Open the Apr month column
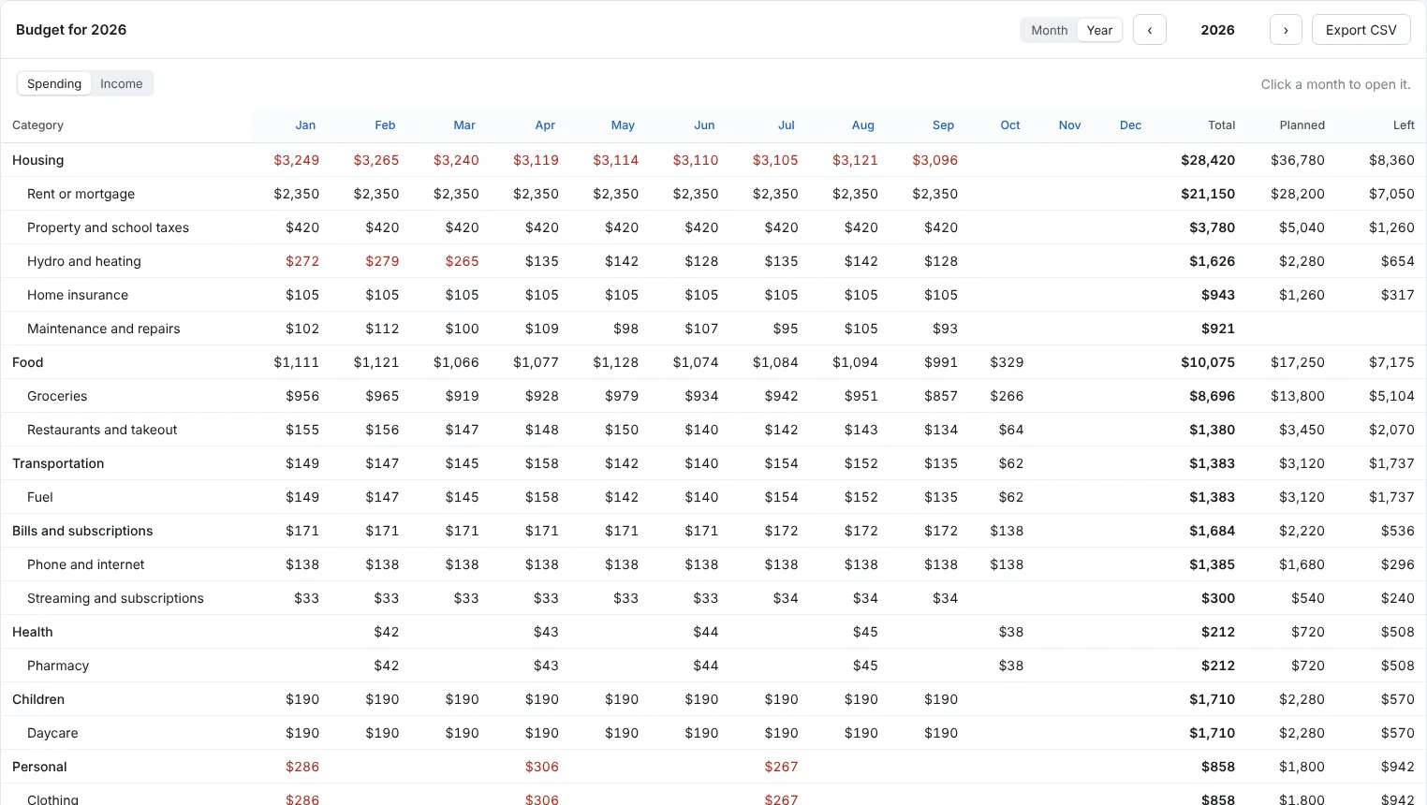Image resolution: width=1427 pixels, height=805 pixels. [545, 124]
